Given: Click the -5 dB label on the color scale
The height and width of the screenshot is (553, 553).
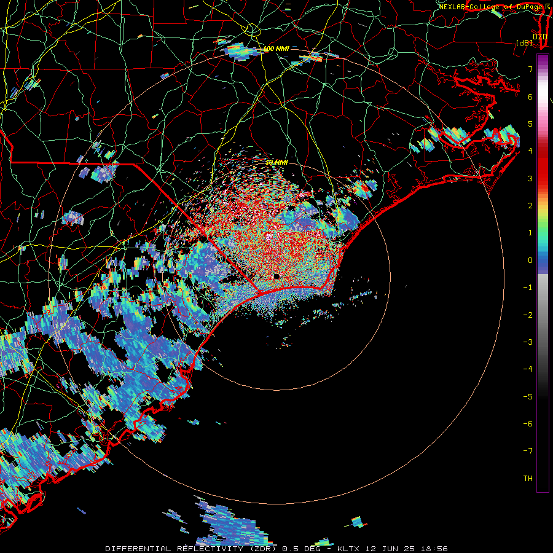Looking at the screenshot, I should click(528, 397).
